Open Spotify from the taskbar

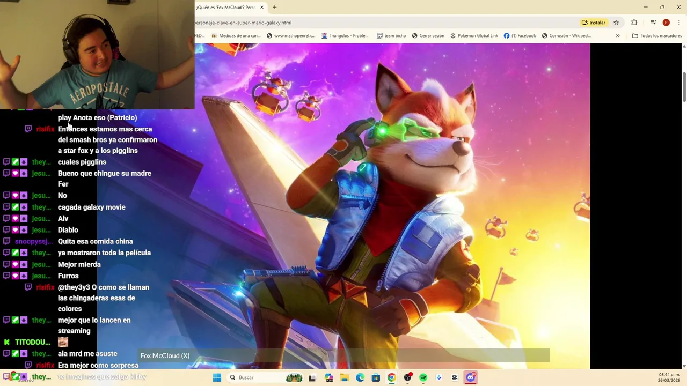point(423,377)
